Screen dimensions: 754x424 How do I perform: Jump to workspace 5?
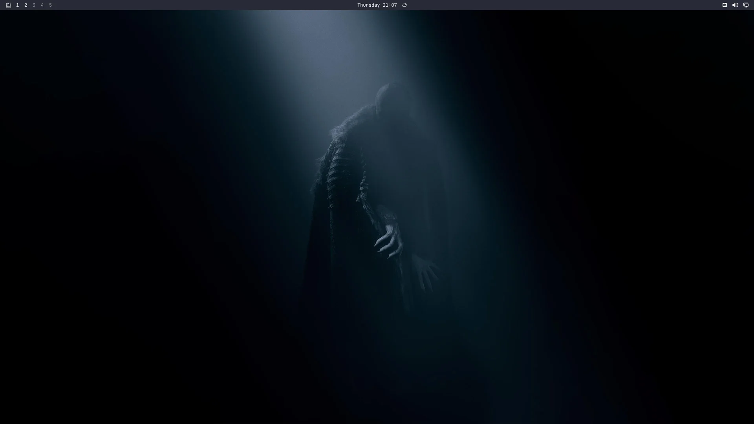click(50, 5)
